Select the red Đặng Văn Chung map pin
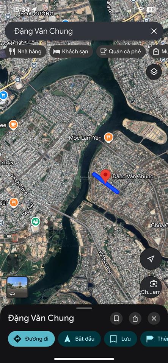The image size is (168, 363). (105, 176)
